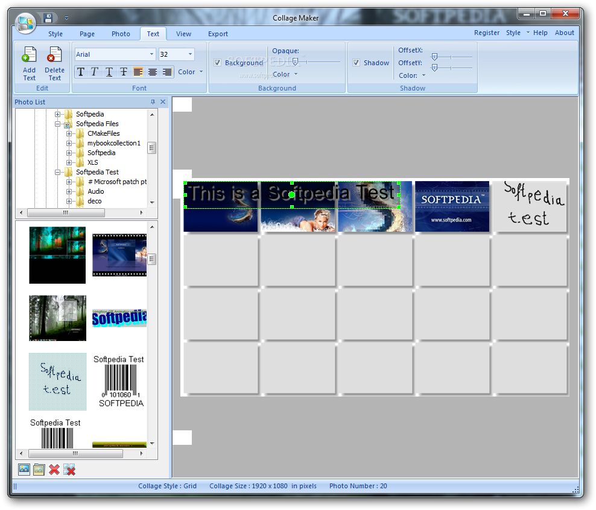Click the Register link

487,33
